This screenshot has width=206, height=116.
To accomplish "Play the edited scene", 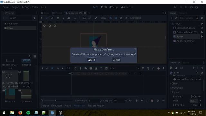I will [x=192, y=7].
